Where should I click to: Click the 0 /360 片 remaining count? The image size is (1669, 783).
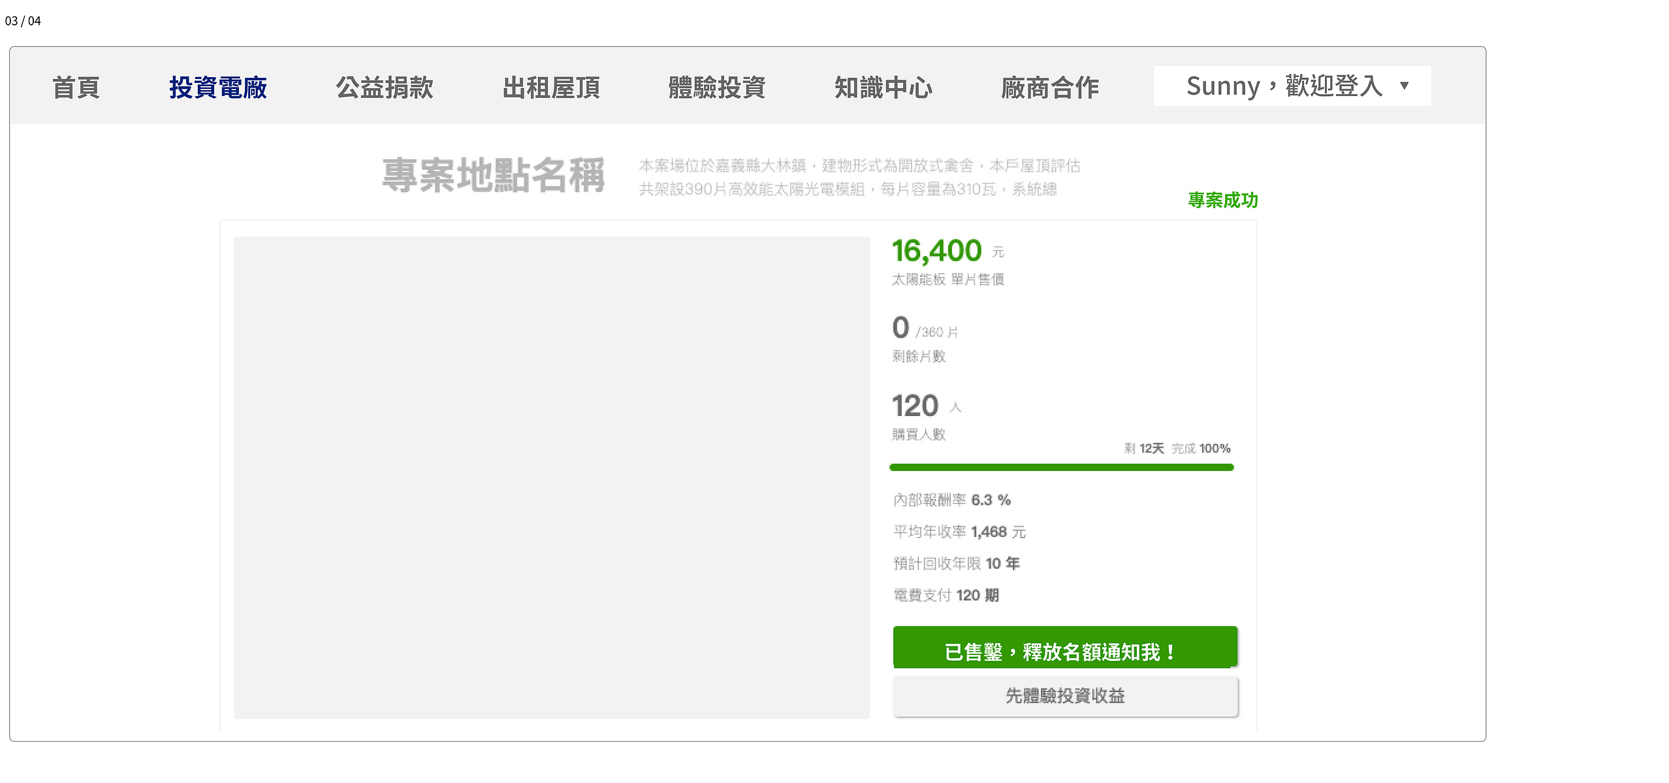pyautogui.click(x=925, y=328)
